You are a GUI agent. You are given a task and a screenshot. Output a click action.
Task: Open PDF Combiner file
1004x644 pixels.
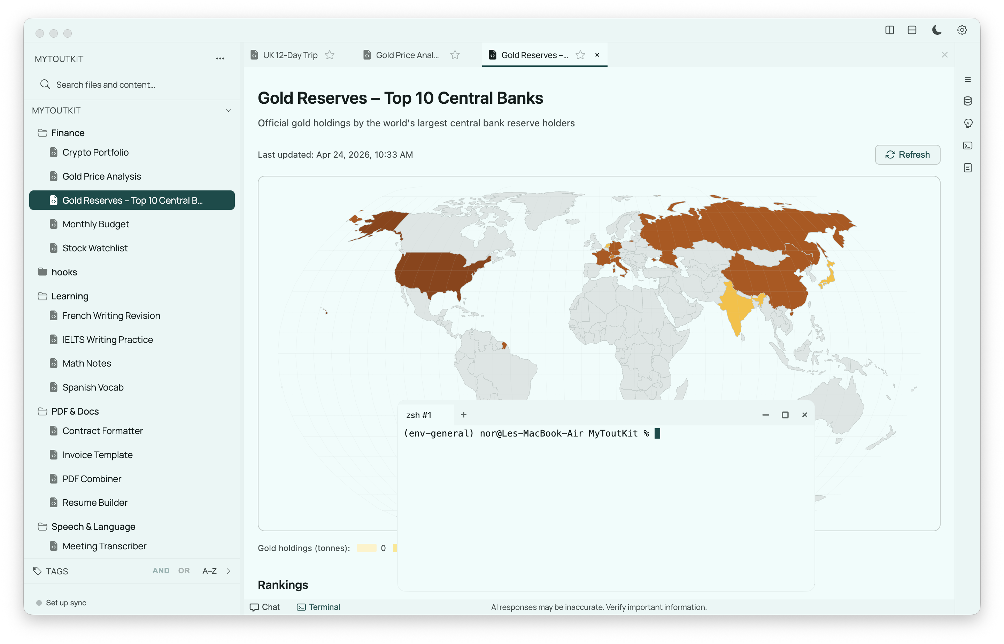click(92, 479)
